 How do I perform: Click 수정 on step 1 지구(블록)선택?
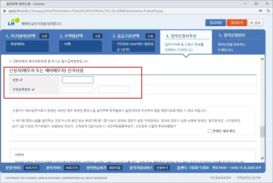coord(44,36)
